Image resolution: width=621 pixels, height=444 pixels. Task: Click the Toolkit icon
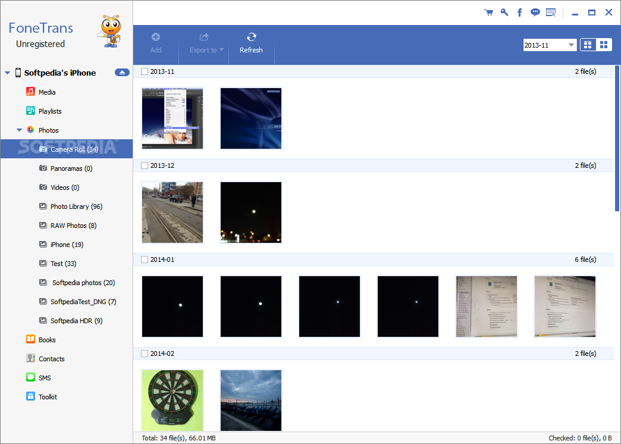(30, 396)
